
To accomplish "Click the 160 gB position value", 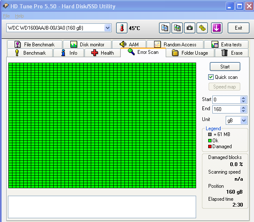I will [234, 192].
